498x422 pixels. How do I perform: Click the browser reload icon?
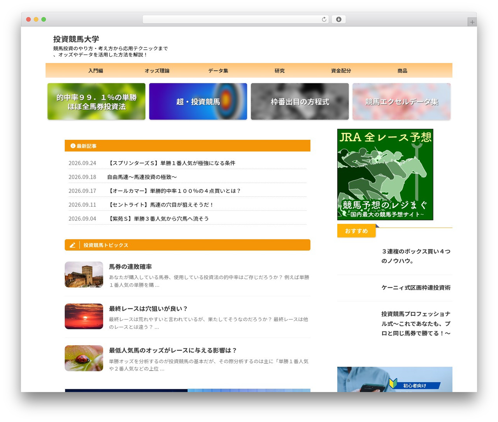(324, 19)
